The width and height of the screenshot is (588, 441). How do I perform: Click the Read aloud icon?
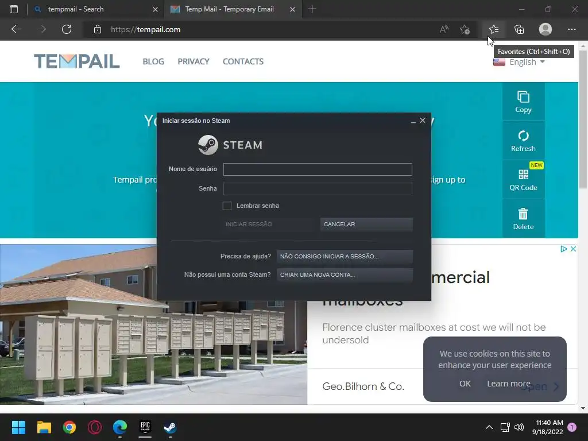pyautogui.click(x=444, y=29)
